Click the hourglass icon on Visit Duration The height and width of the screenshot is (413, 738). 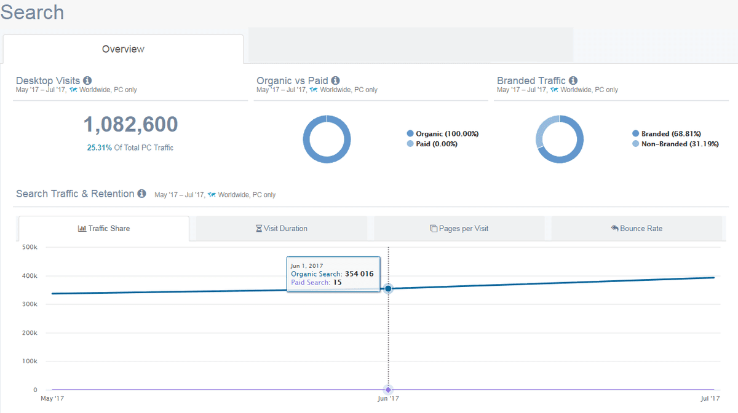click(259, 229)
